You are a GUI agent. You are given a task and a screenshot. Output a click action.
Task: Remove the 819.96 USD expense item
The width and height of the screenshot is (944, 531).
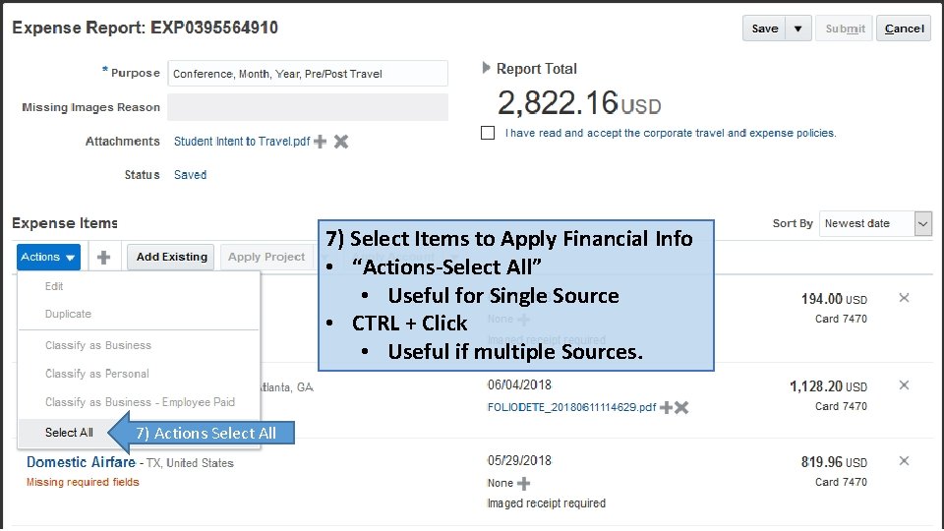tap(904, 461)
